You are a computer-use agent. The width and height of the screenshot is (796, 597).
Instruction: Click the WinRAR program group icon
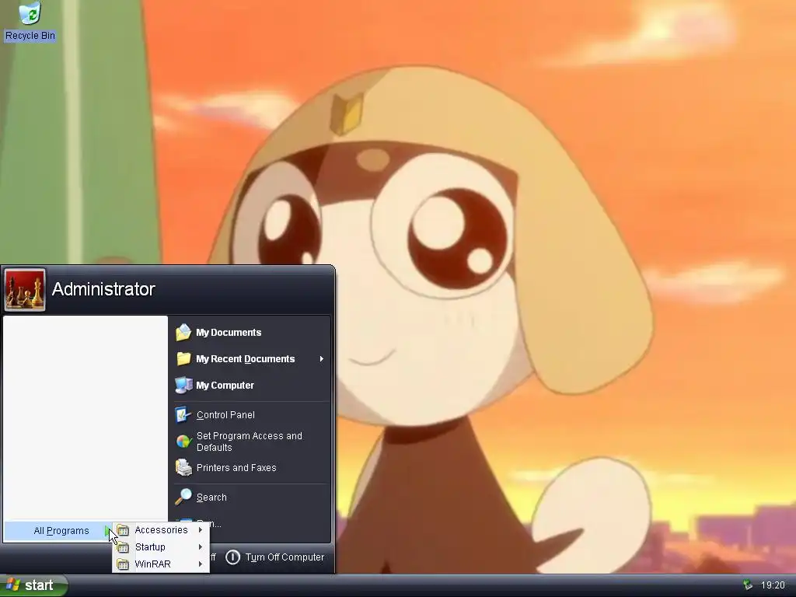pos(123,564)
